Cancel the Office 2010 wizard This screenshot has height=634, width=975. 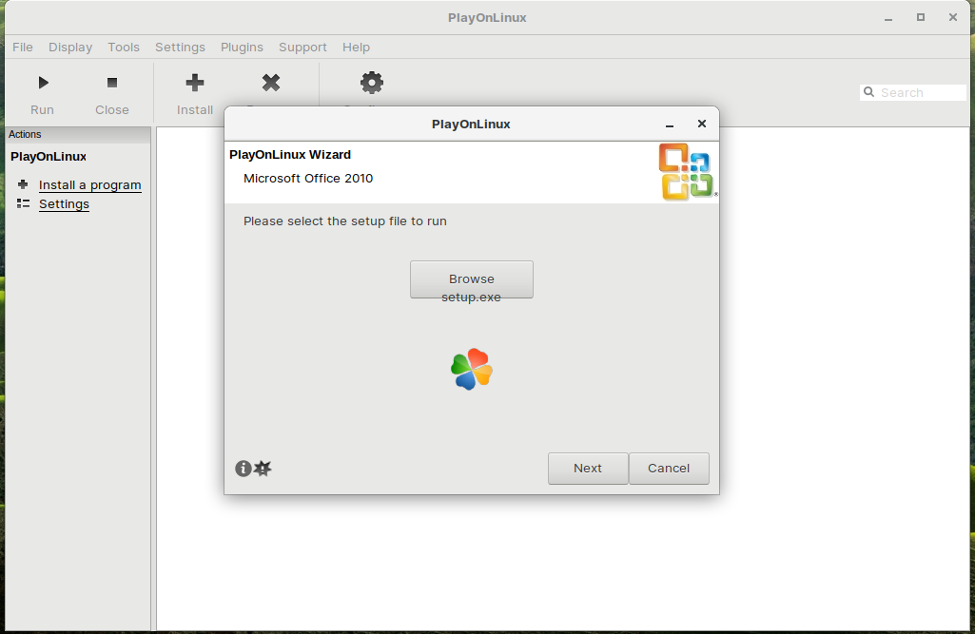[669, 469]
